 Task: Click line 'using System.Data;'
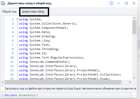(34, 32)
